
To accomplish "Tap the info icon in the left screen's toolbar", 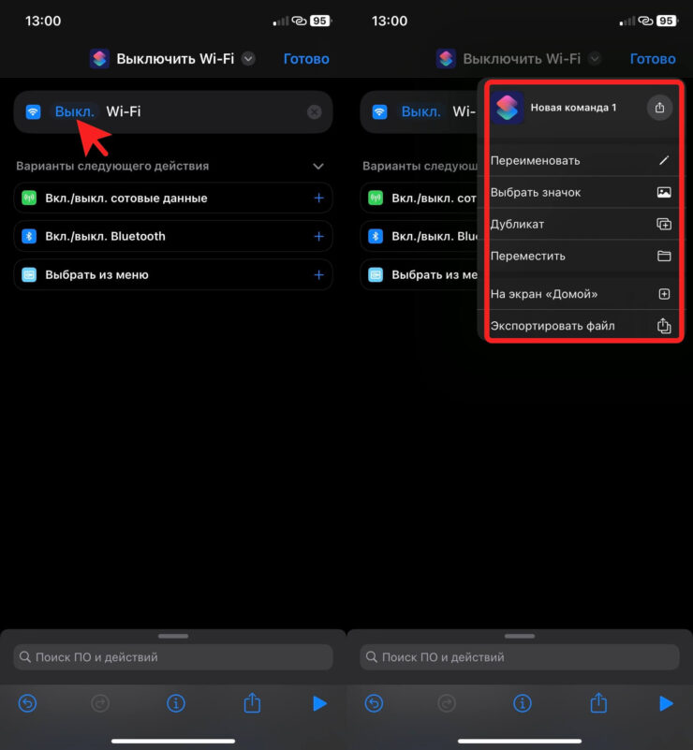I will point(174,703).
